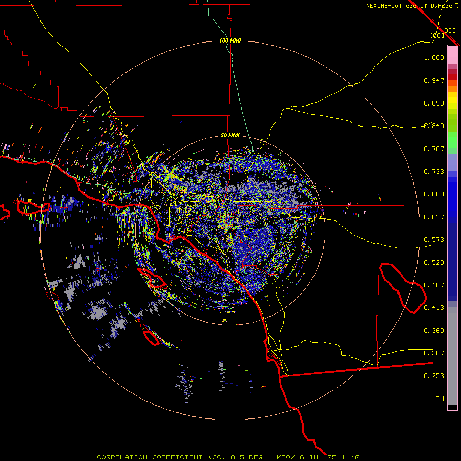
Task: Select the 0.573 scale value
Action: [x=434, y=240]
